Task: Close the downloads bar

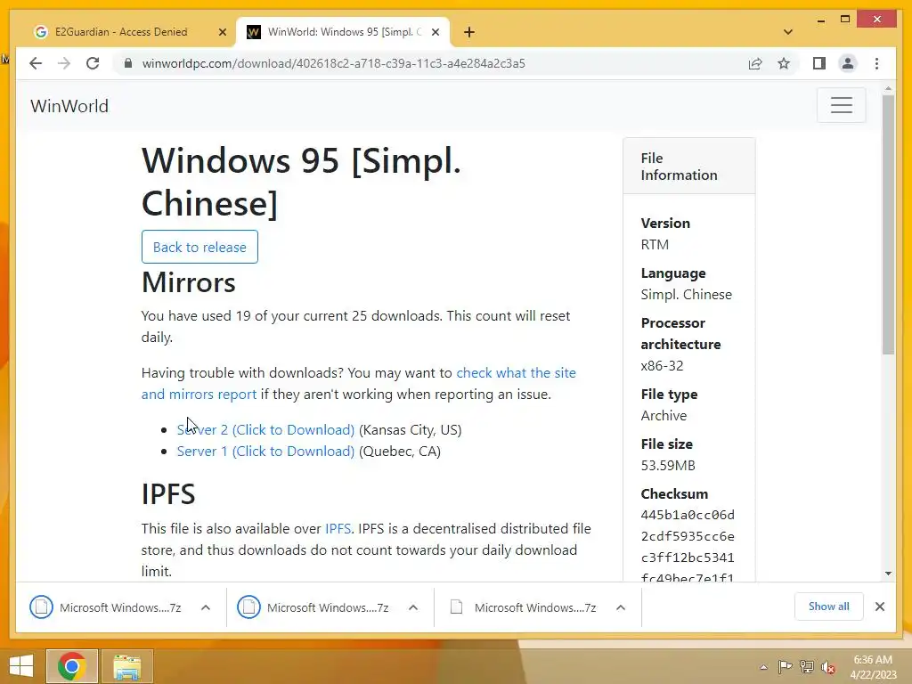Action: click(879, 607)
